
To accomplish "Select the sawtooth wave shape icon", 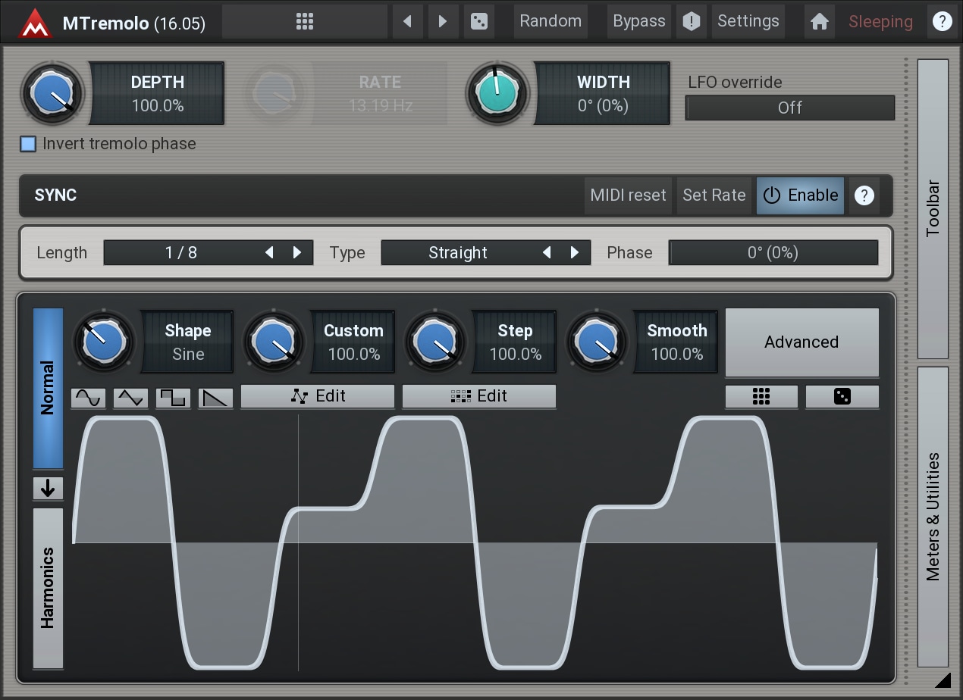I will (215, 397).
